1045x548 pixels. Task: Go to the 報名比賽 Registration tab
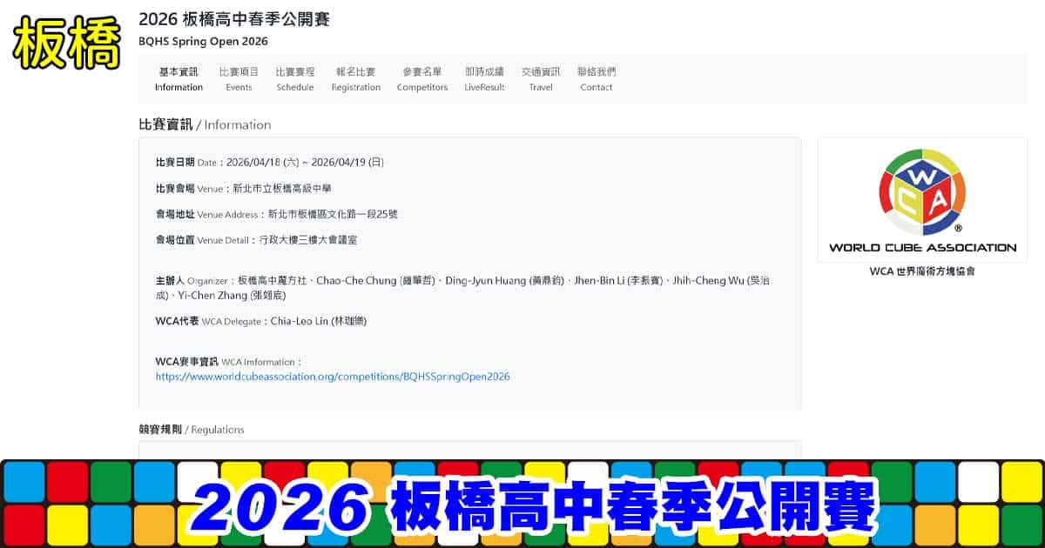355,79
